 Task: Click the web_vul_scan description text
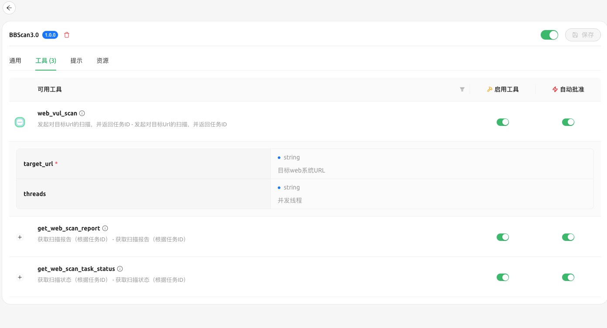coord(132,124)
